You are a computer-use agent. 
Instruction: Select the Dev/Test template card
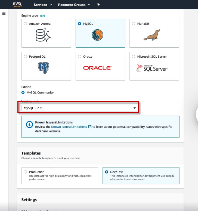pos(141,176)
